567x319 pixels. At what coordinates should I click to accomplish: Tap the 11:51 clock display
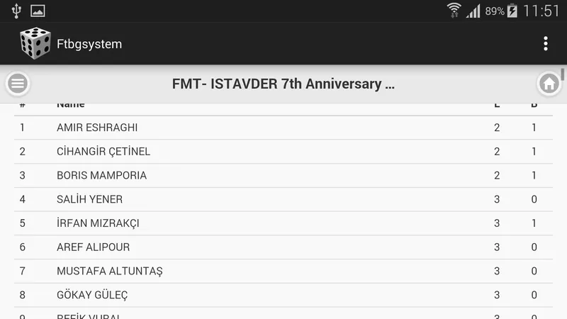[541, 11]
